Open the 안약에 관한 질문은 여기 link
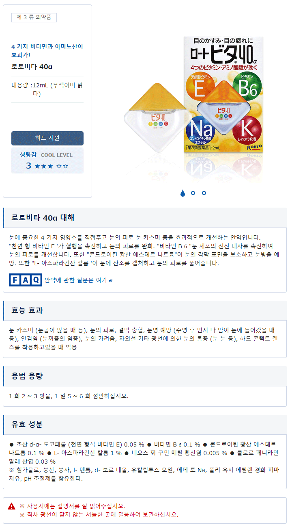 pos(76,280)
